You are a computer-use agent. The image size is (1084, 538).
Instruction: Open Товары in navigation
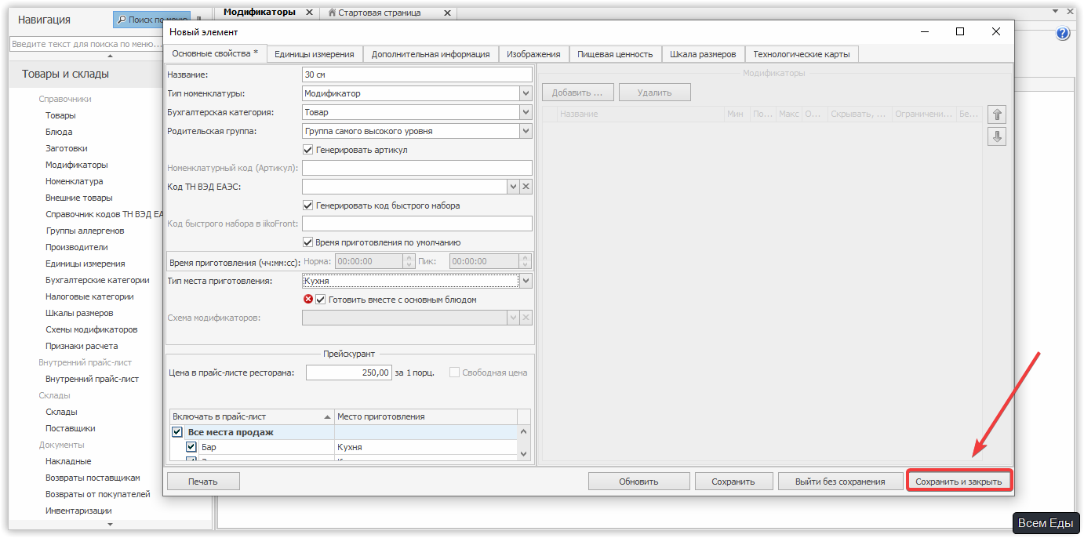(60, 115)
